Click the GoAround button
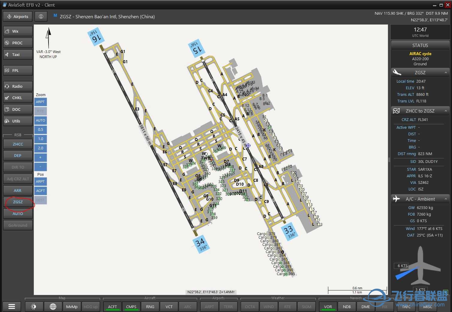452x312 pixels. pyautogui.click(x=18, y=225)
